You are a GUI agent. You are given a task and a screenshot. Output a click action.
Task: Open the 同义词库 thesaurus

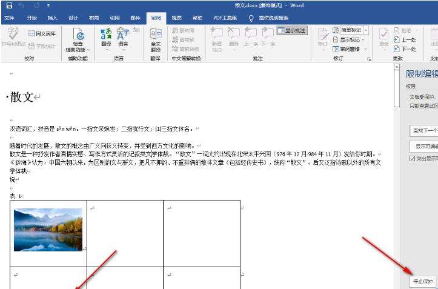41,33
